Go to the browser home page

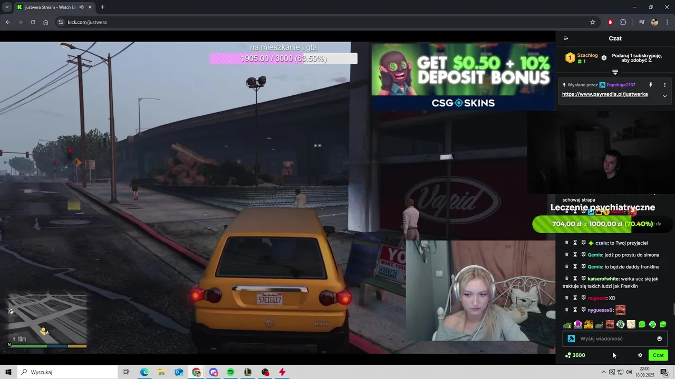(x=46, y=22)
